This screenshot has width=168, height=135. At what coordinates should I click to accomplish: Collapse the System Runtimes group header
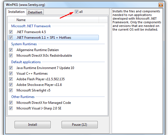click(x=24, y=44)
